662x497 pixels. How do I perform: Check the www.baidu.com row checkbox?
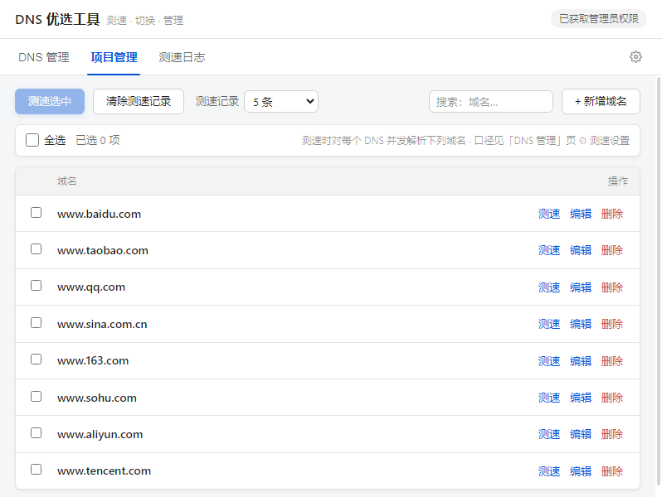(x=37, y=212)
